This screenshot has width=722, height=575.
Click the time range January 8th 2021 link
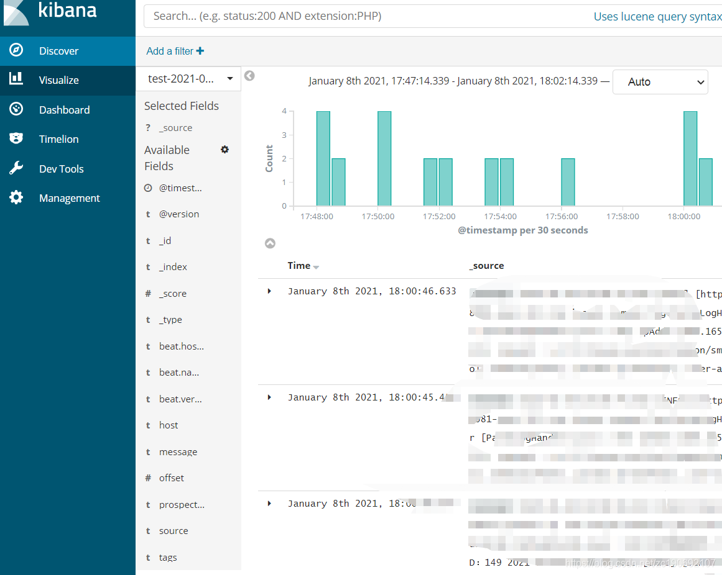453,81
